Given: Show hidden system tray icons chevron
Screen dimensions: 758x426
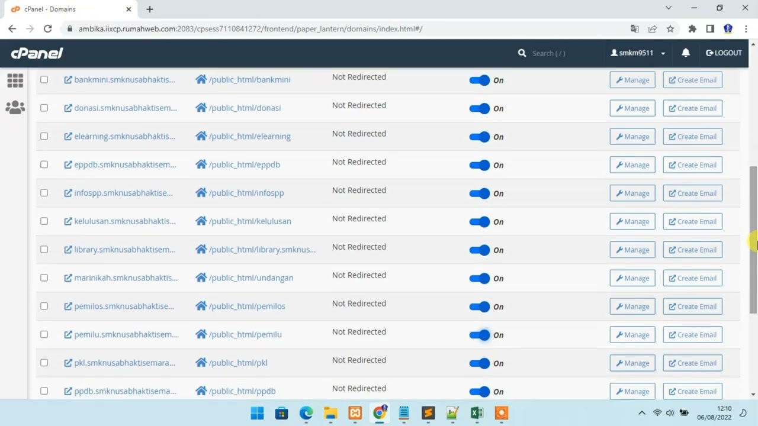Looking at the screenshot, I should click(642, 413).
